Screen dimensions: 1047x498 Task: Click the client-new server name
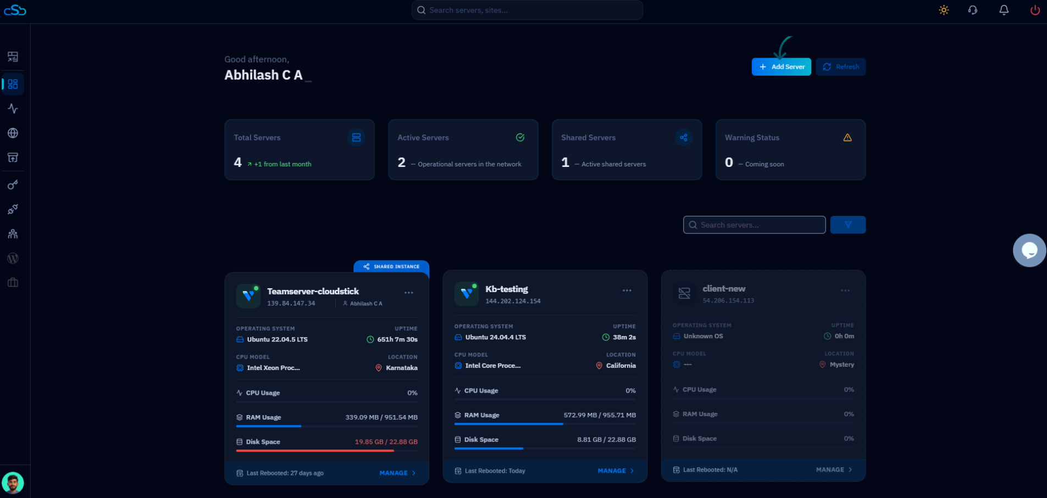pyautogui.click(x=724, y=288)
